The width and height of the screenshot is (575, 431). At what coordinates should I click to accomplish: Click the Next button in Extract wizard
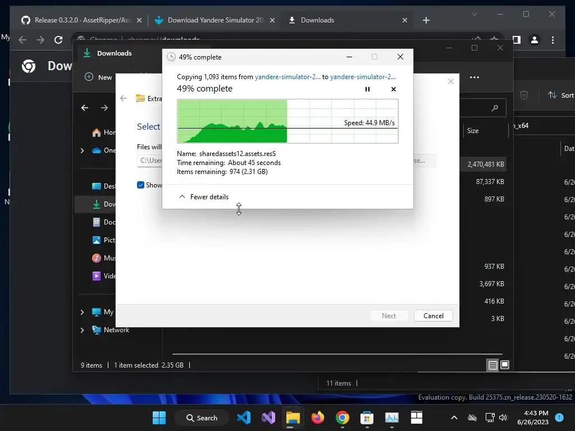pyautogui.click(x=389, y=315)
